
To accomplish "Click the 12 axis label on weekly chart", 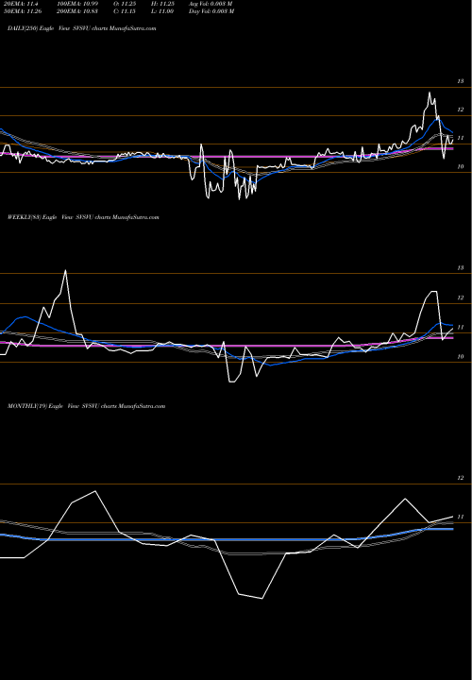I will click(x=461, y=297).
